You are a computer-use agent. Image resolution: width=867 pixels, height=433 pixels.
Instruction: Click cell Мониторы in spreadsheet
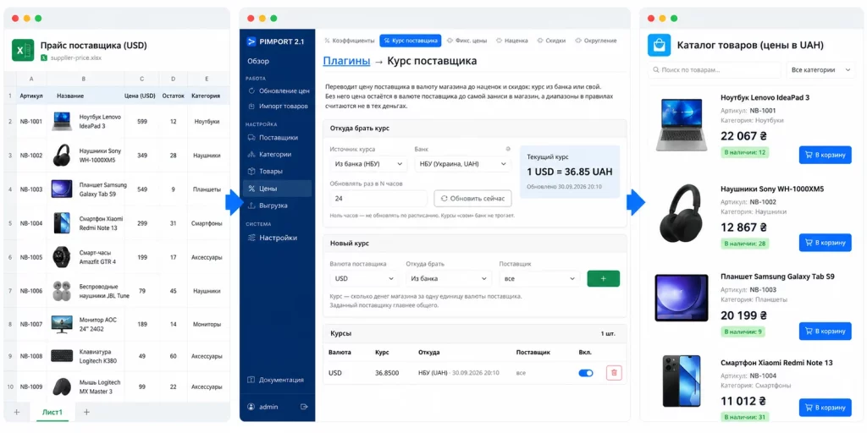207,324
